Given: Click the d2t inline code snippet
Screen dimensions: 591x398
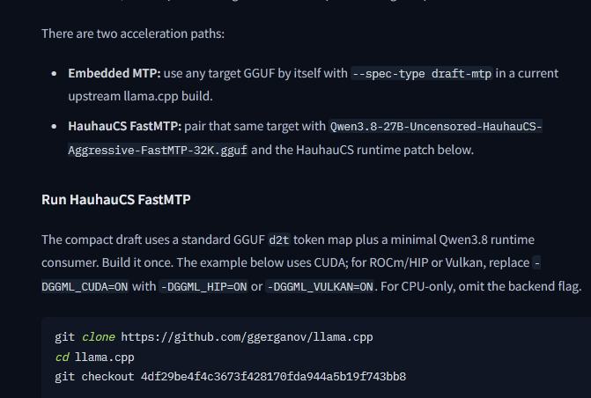Looking at the screenshot, I should [x=279, y=240].
